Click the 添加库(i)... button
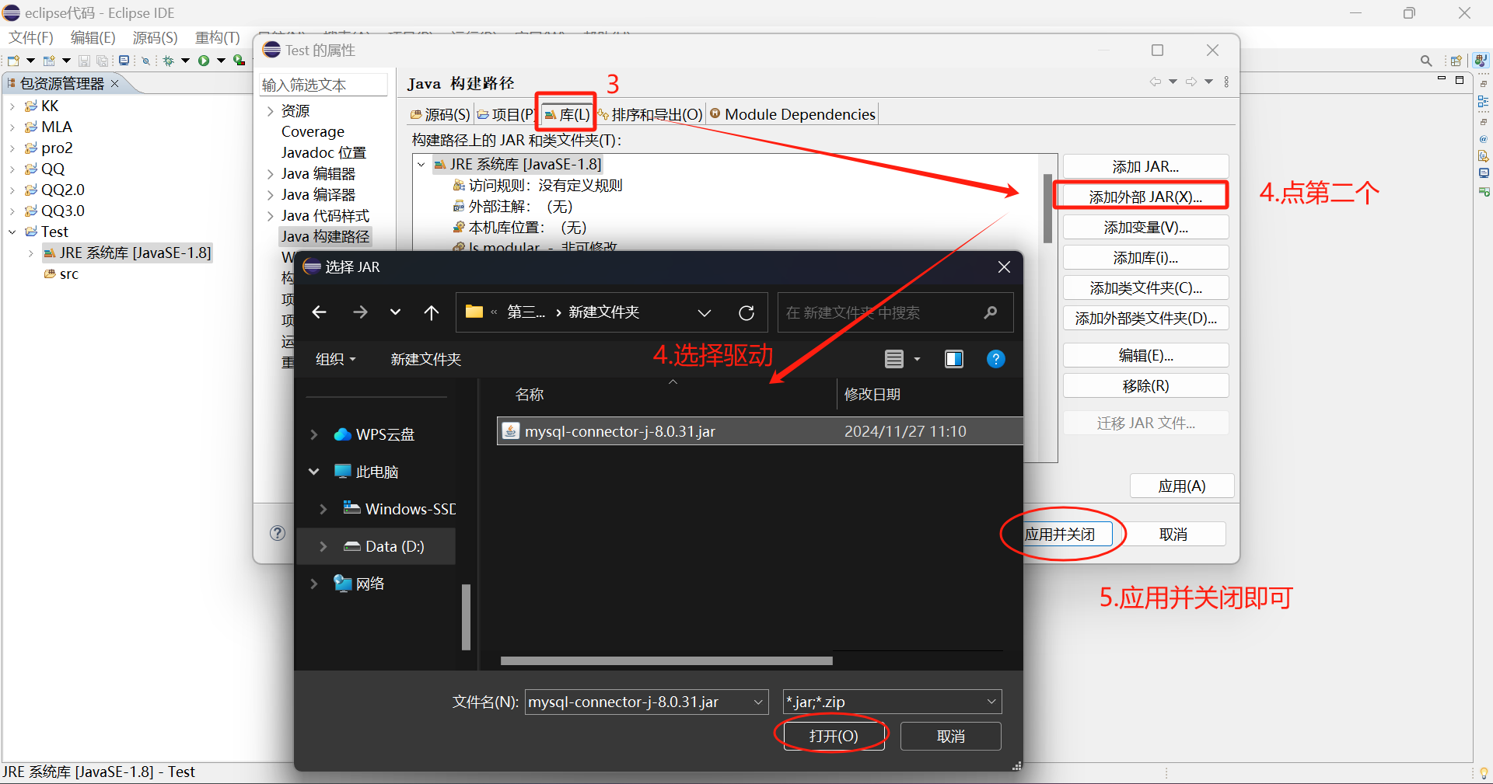The height and width of the screenshot is (784, 1493). point(1145,257)
